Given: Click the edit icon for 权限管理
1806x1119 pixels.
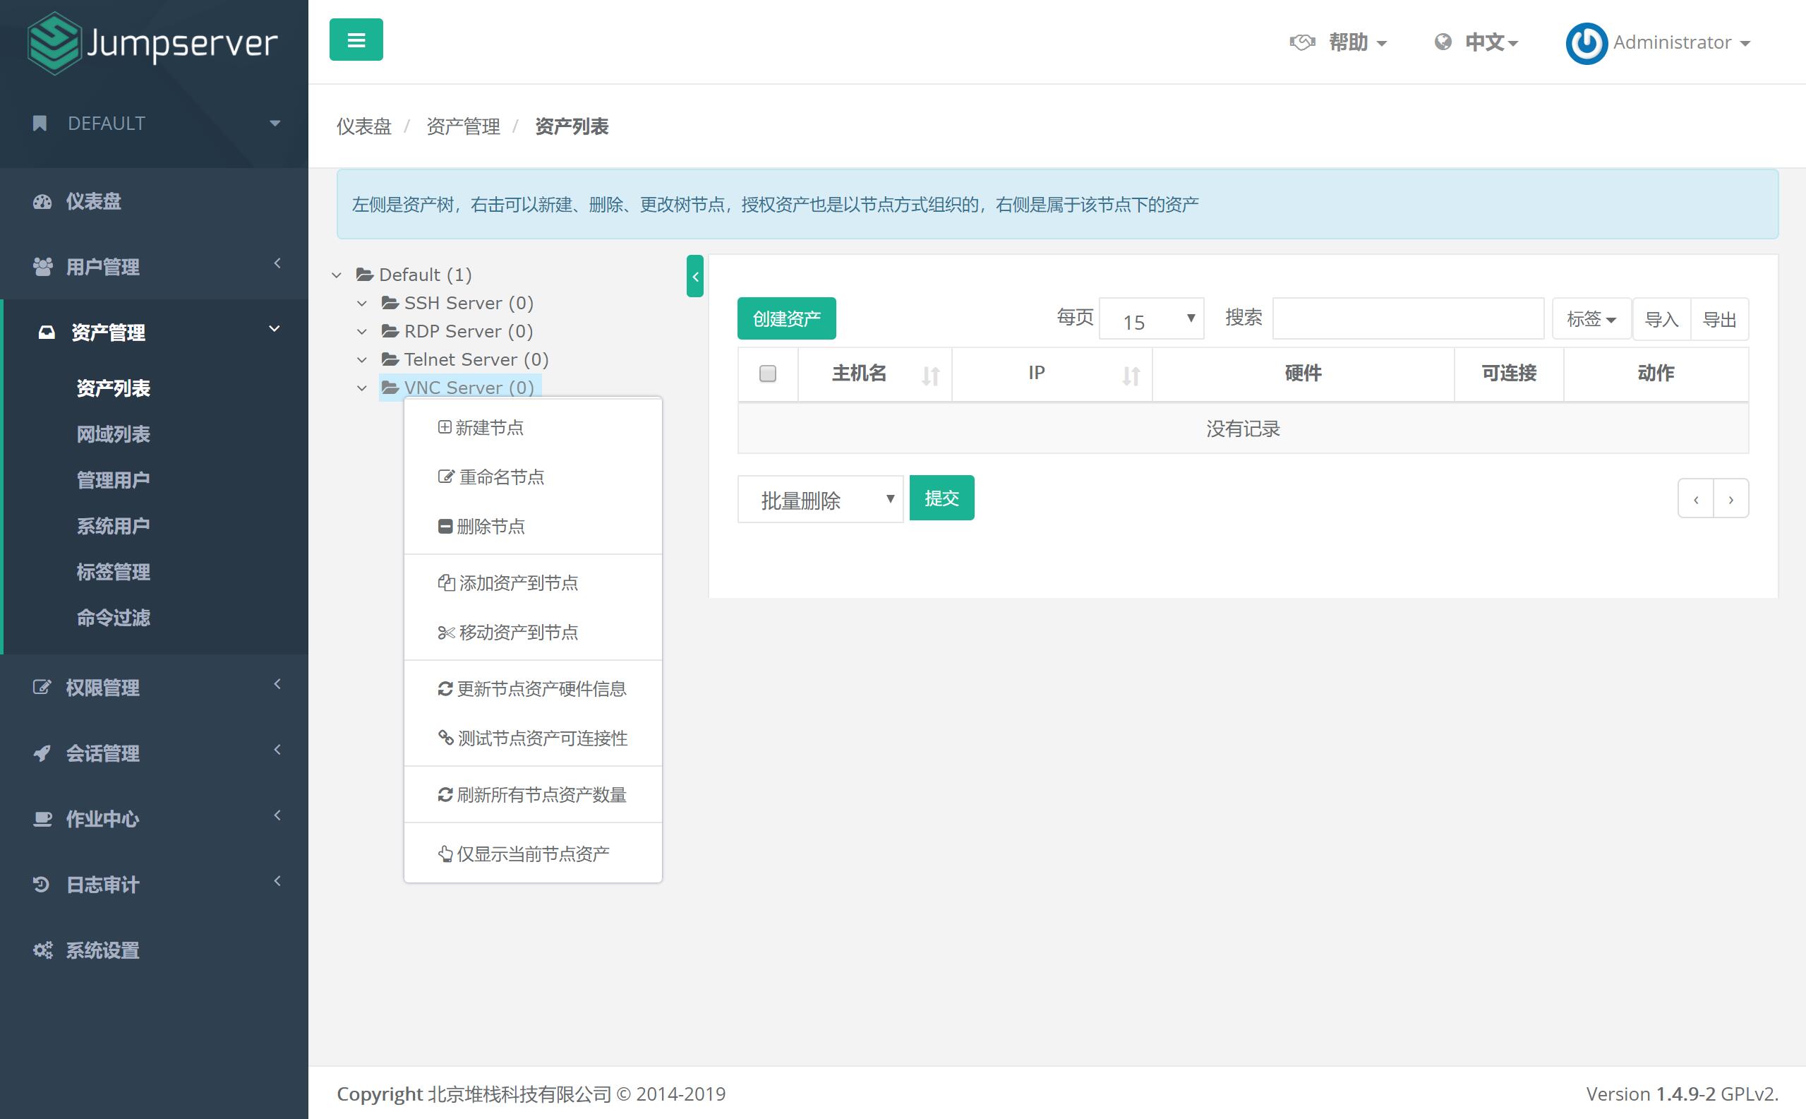Looking at the screenshot, I should tap(42, 687).
